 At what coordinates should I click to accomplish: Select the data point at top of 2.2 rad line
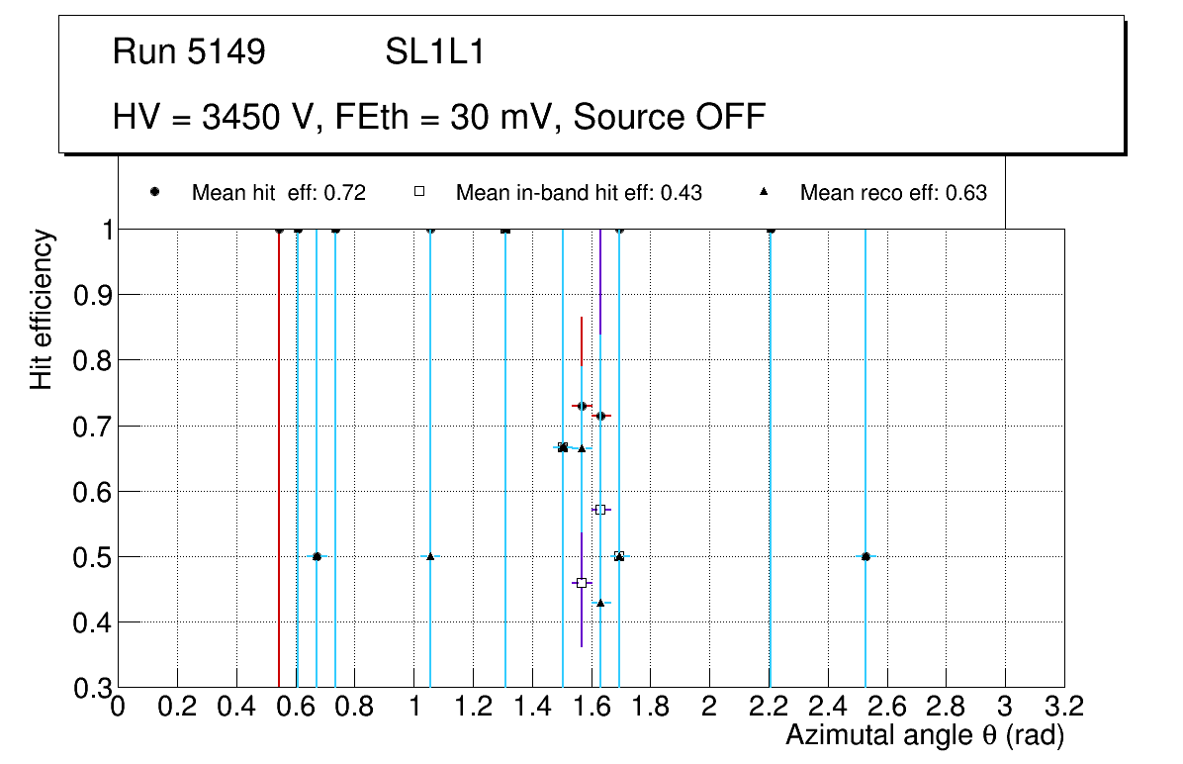771,230
